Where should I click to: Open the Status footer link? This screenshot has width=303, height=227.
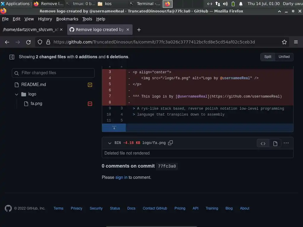[115, 208]
